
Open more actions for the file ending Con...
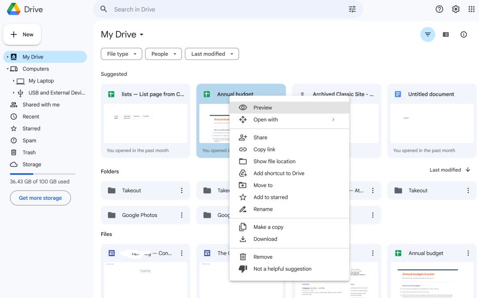[x=182, y=253]
